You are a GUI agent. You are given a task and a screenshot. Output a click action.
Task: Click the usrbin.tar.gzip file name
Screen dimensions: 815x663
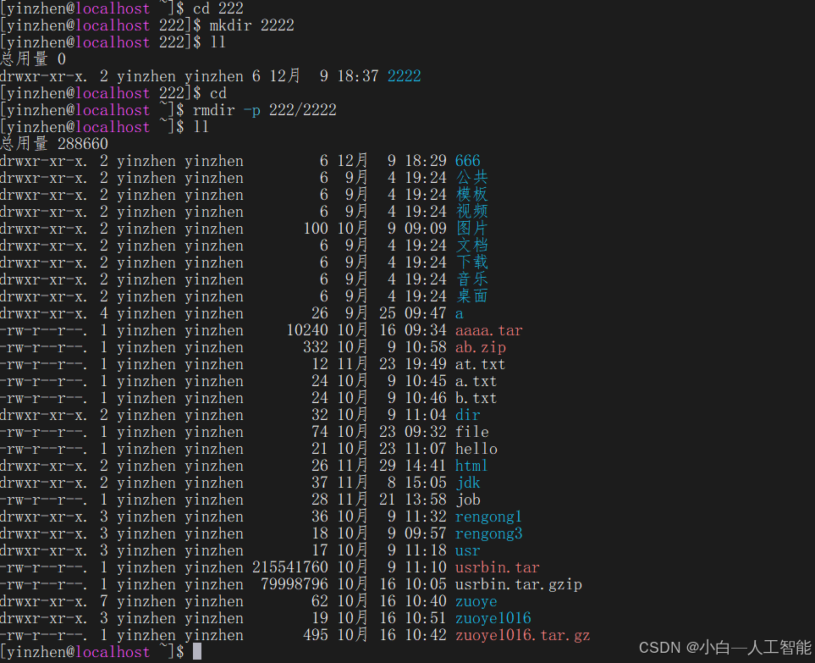518,584
